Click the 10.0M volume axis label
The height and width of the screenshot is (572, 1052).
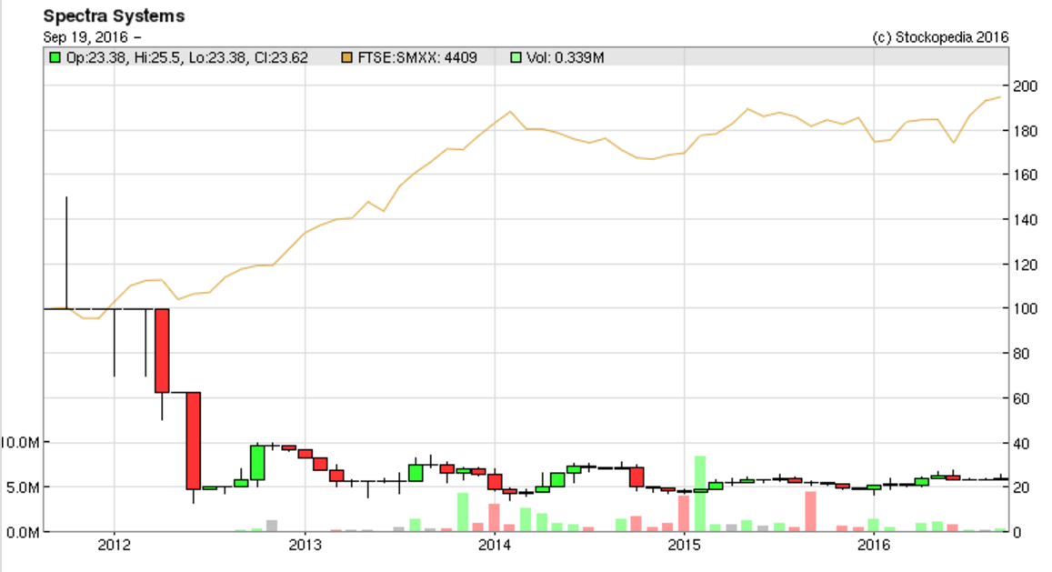(20, 443)
